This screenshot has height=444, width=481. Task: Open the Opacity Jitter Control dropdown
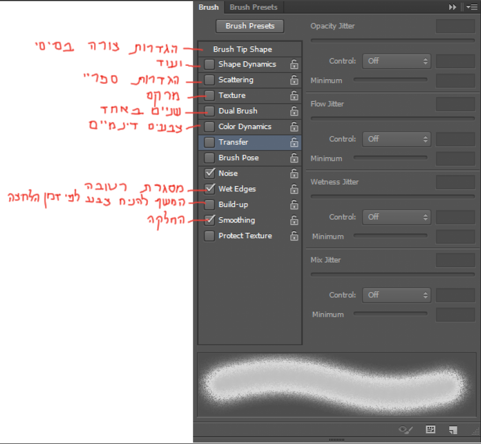click(x=396, y=61)
